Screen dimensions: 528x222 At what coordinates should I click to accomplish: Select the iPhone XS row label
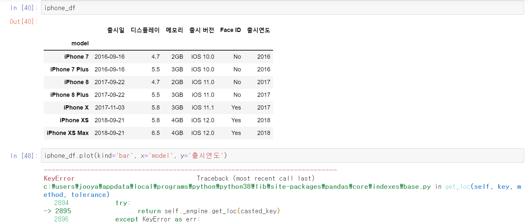(74, 120)
